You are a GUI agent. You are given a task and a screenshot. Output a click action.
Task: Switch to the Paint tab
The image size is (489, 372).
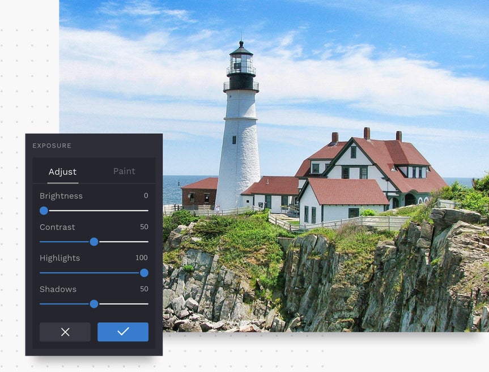[124, 171]
